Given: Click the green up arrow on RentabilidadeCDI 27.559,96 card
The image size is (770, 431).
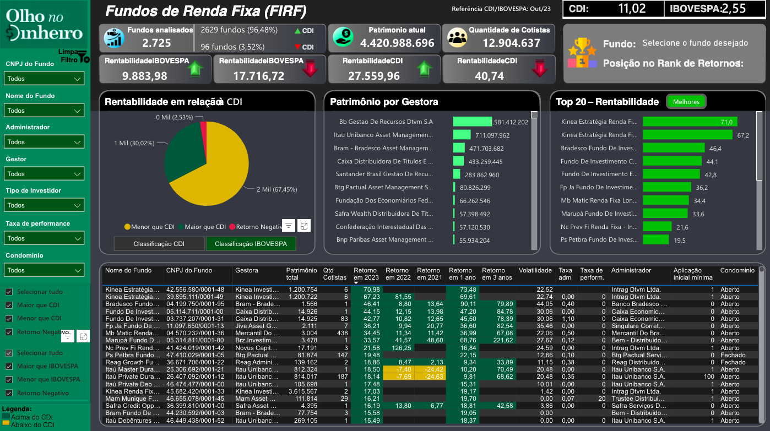Looking at the screenshot, I should (424, 69).
